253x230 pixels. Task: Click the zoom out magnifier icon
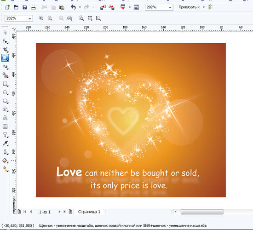click(50, 18)
